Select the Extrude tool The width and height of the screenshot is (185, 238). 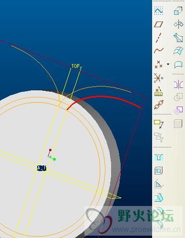click(x=178, y=11)
